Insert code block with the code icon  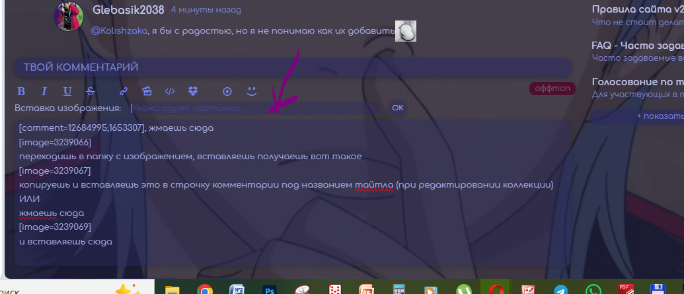click(x=169, y=91)
